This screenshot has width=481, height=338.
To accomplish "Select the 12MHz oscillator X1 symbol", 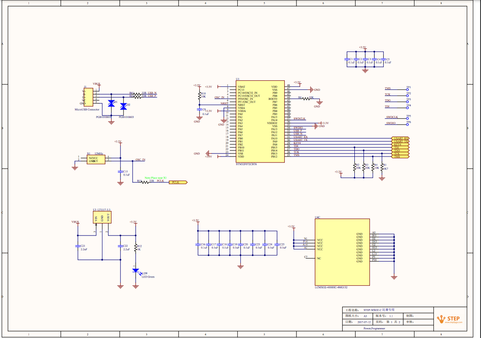I will (x=96, y=159).
